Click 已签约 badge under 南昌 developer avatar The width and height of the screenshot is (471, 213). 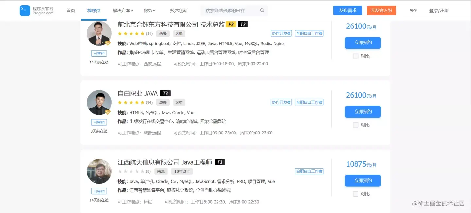99,191
